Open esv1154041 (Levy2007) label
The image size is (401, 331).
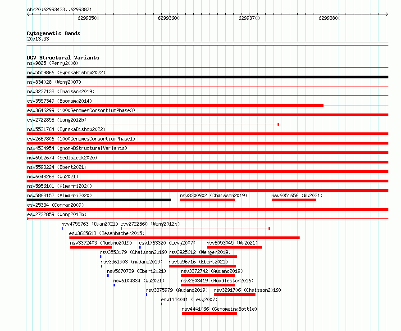(189, 299)
